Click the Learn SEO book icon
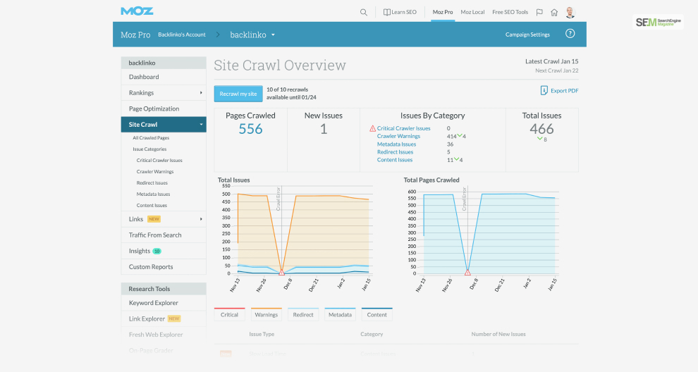 (x=387, y=13)
